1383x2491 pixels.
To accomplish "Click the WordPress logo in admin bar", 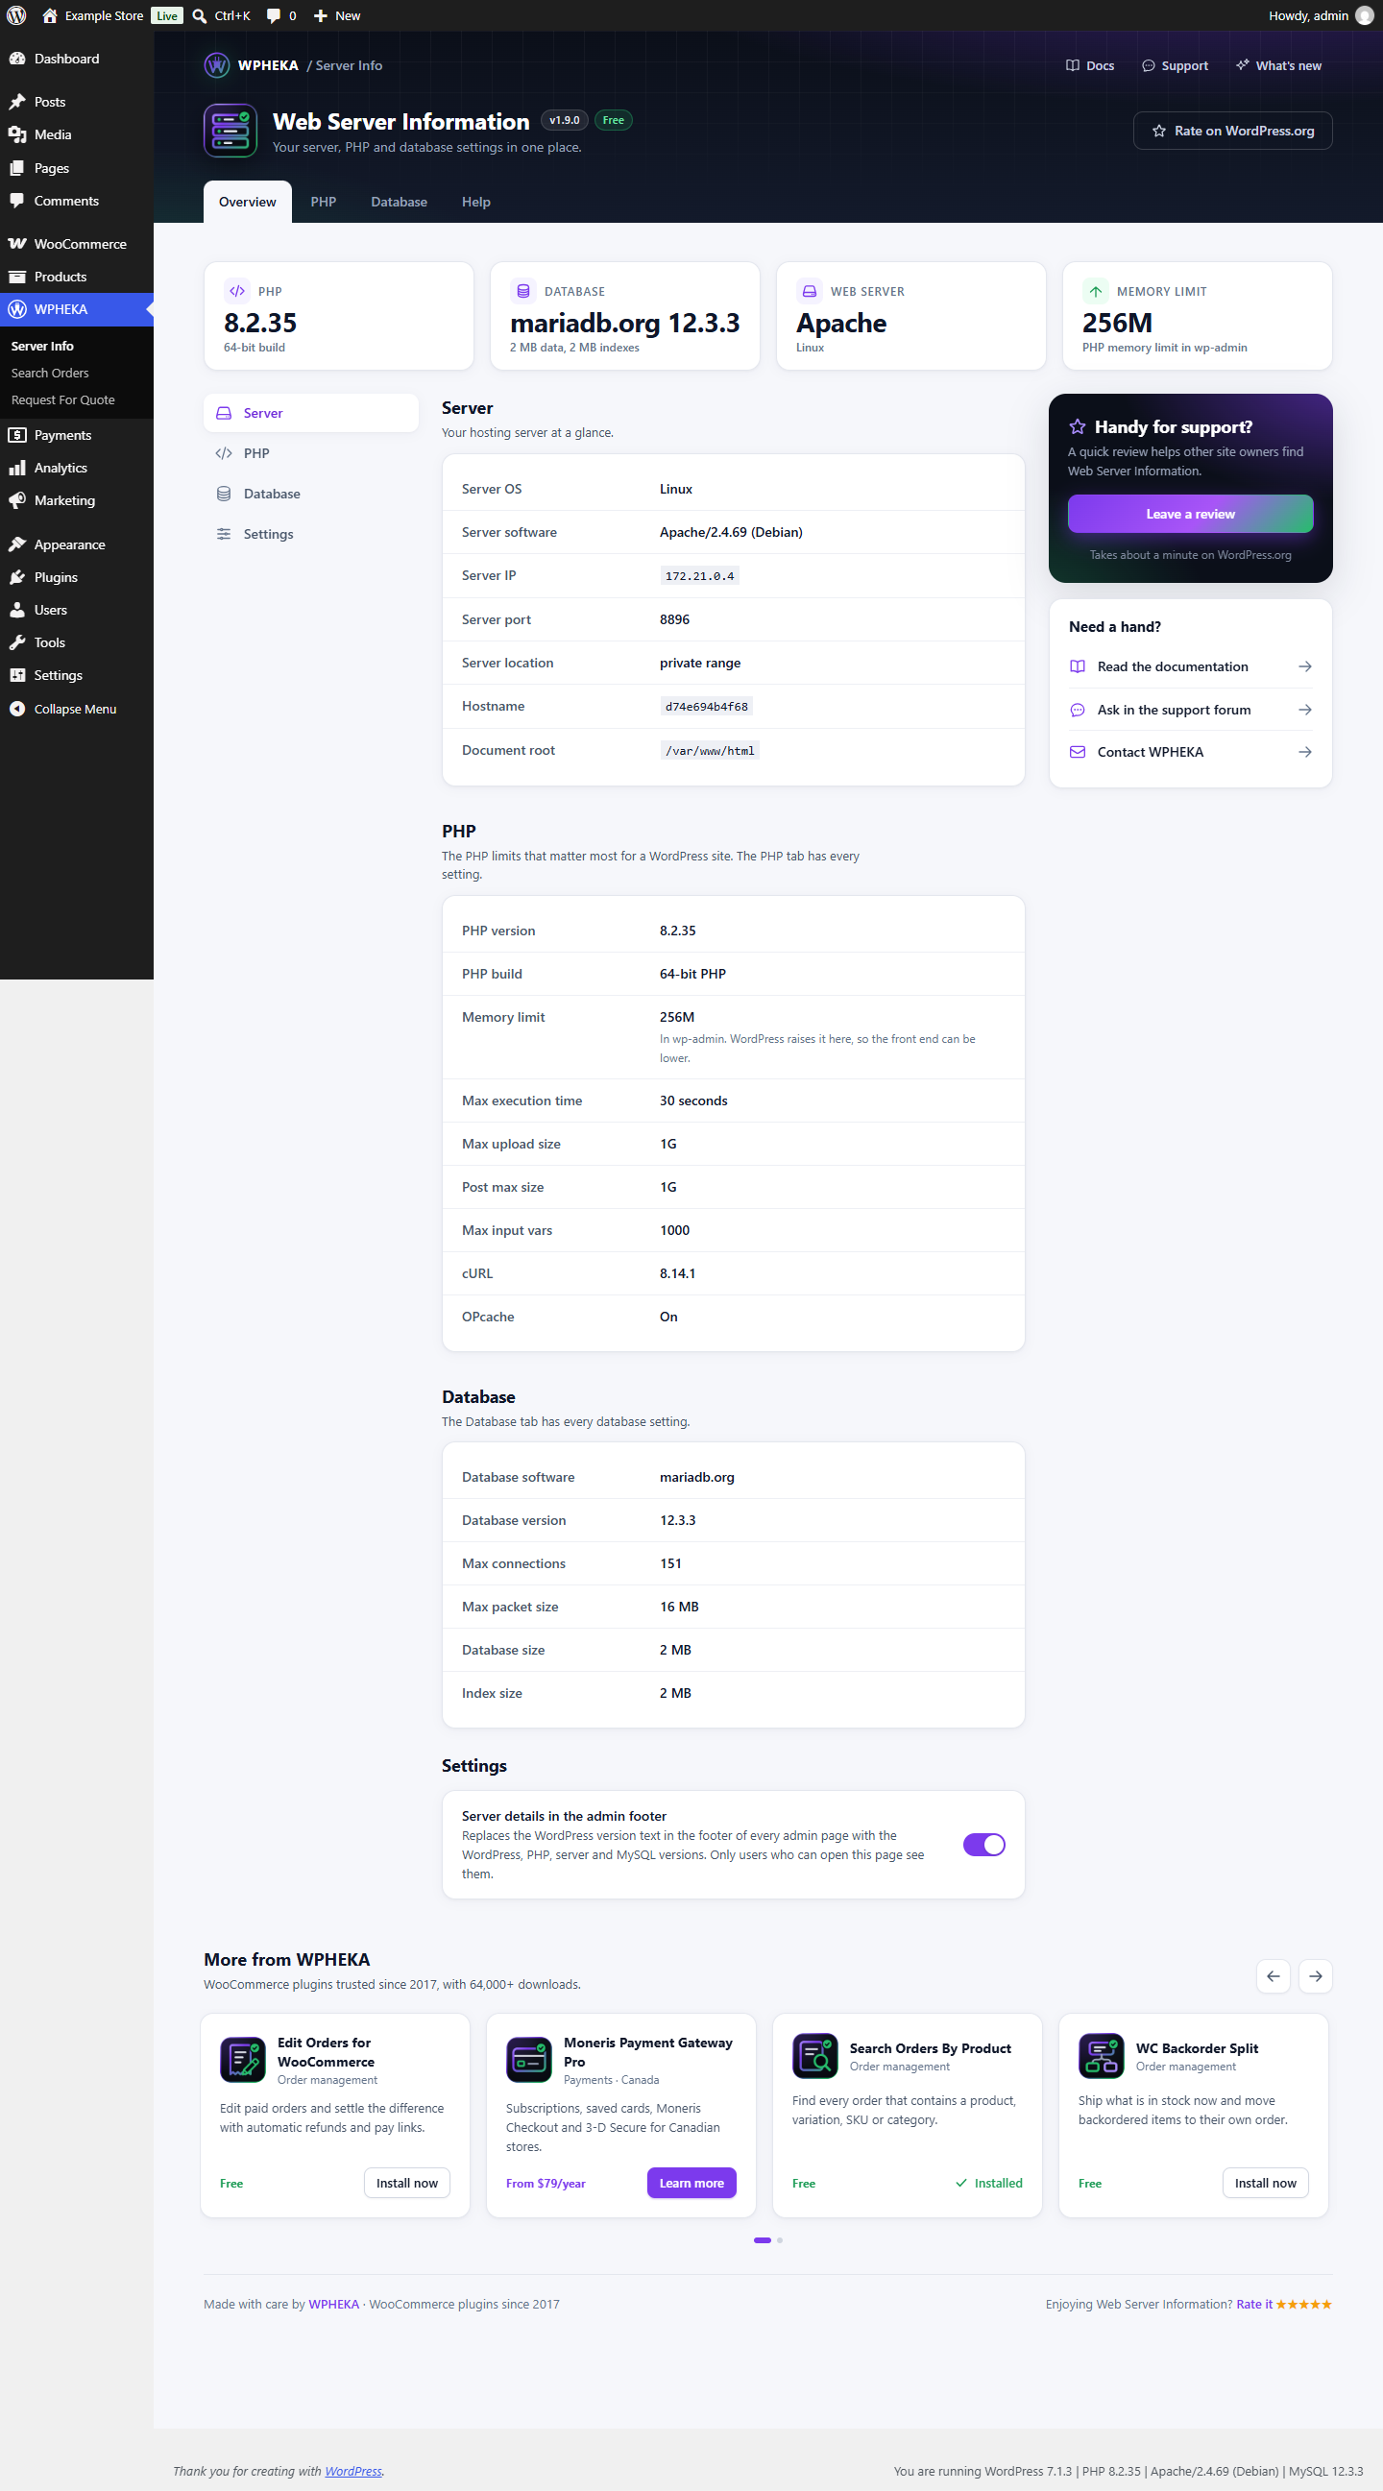I will 16,15.
